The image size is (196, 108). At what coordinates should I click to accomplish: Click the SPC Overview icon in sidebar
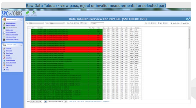click(4, 30)
